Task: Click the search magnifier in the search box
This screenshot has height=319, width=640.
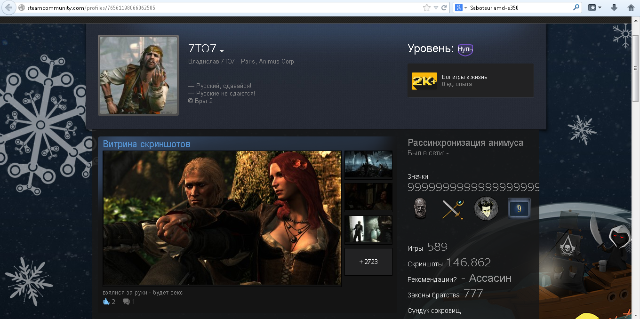Action: tap(576, 8)
